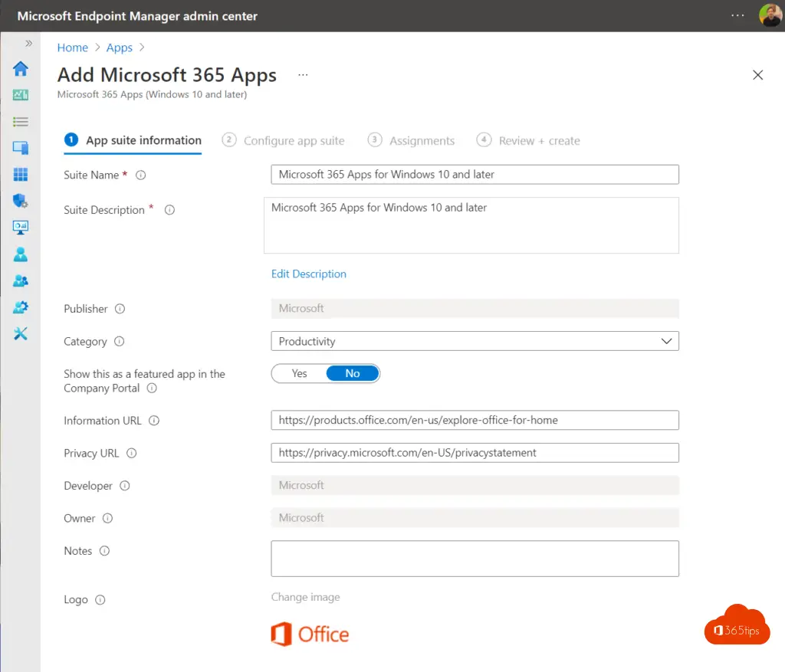Screen dimensions: 785x672
Task: Show info tooltip for Owner
Action: (x=107, y=519)
